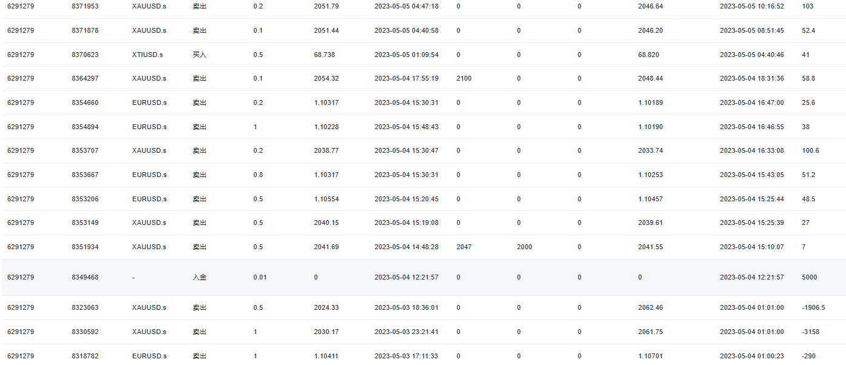Click the 100.6 profit value
846x365 pixels.
click(x=810, y=150)
